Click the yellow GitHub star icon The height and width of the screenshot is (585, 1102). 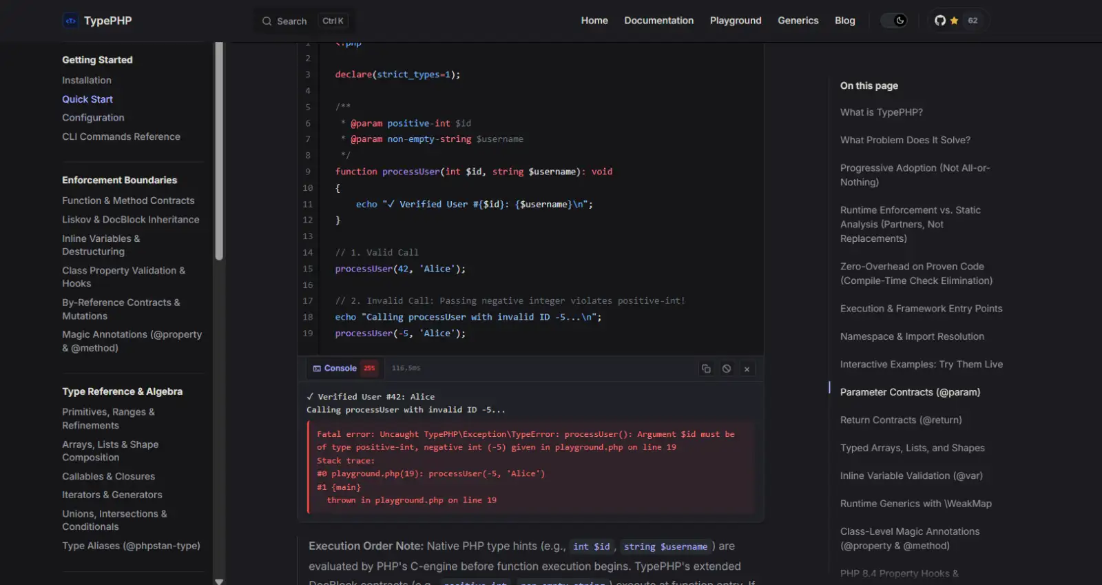pos(954,21)
